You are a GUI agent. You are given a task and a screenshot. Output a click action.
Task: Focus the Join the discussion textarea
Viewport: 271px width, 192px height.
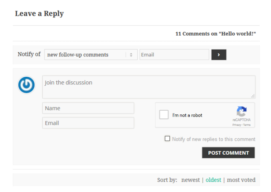click(x=149, y=87)
